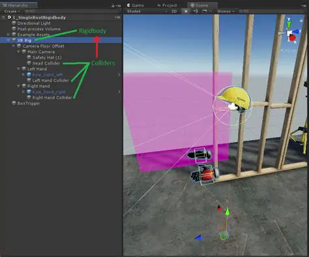Toggle scene effects image button
Image resolution: width=309 pixels, height=257 pixels.
205,11
